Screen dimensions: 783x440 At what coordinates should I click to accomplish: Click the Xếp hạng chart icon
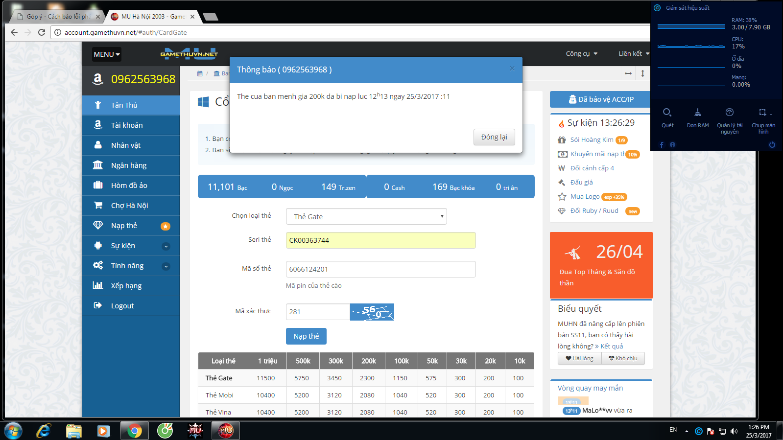pos(98,285)
